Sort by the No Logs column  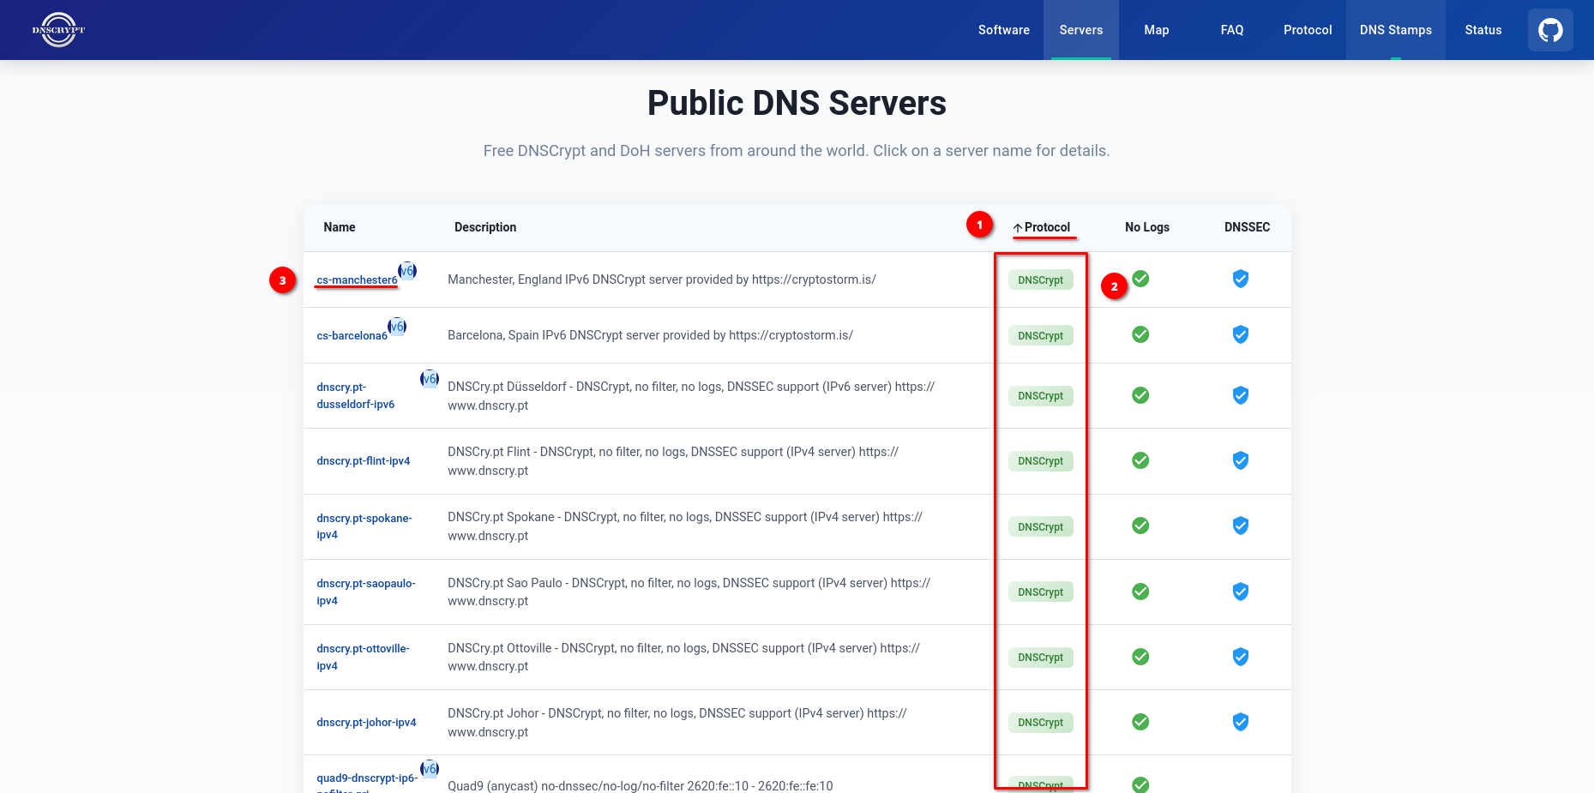click(1146, 227)
